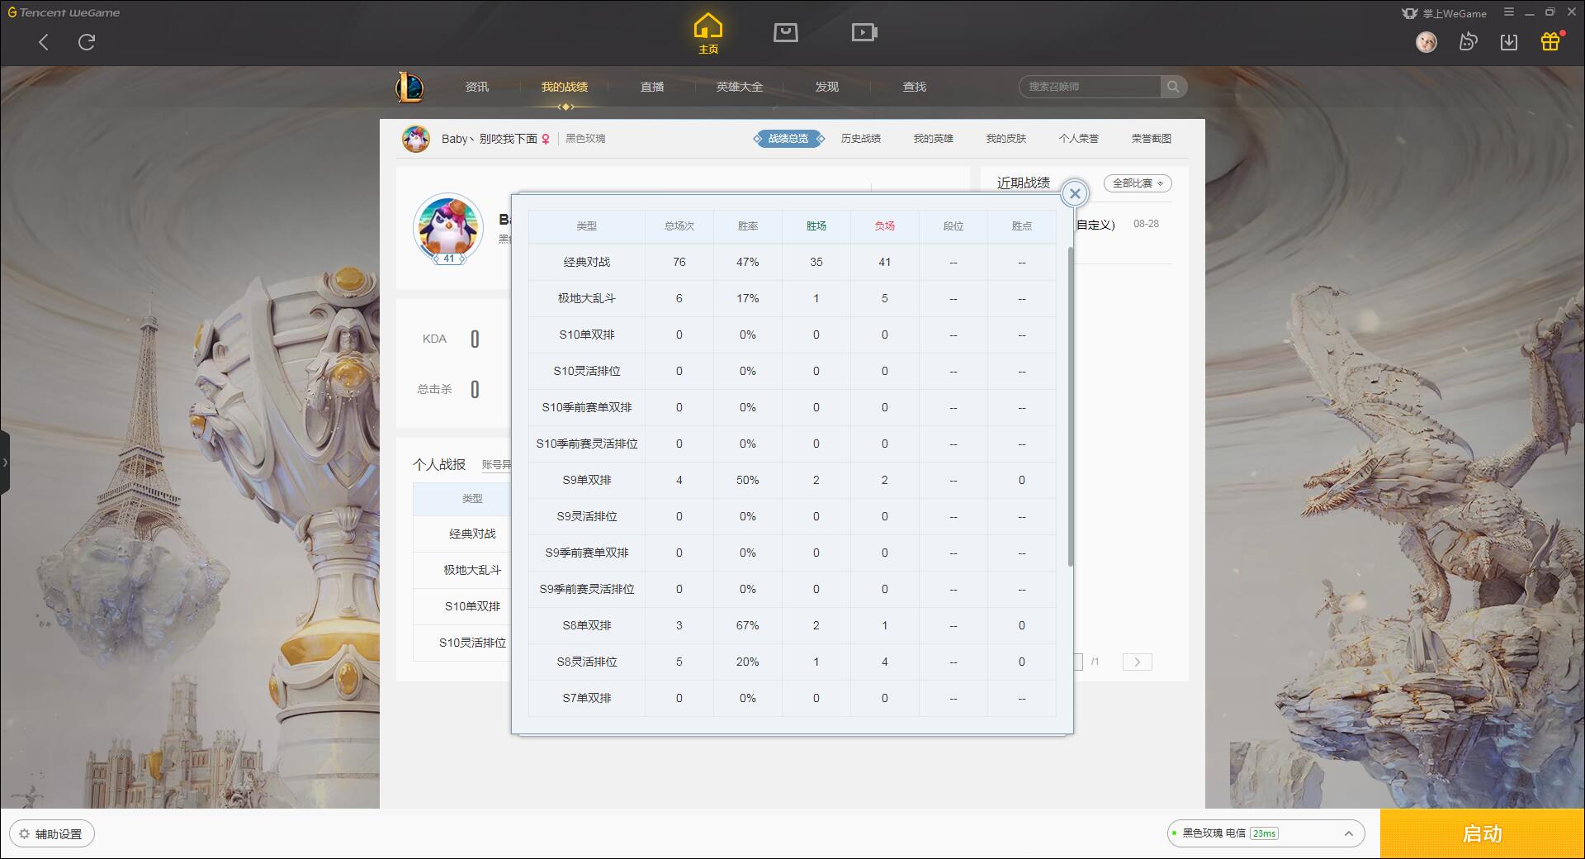Switch to 历史战绩 sub-tab
Screen dimensions: 1585x859
[861, 139]
